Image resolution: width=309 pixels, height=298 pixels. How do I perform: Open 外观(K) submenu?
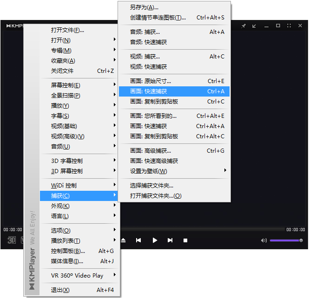click(79, 206)
